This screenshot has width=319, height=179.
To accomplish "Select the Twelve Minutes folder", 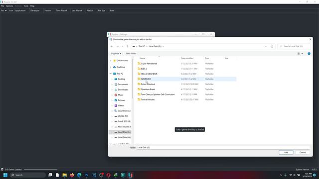I will [x=148, y=99].
